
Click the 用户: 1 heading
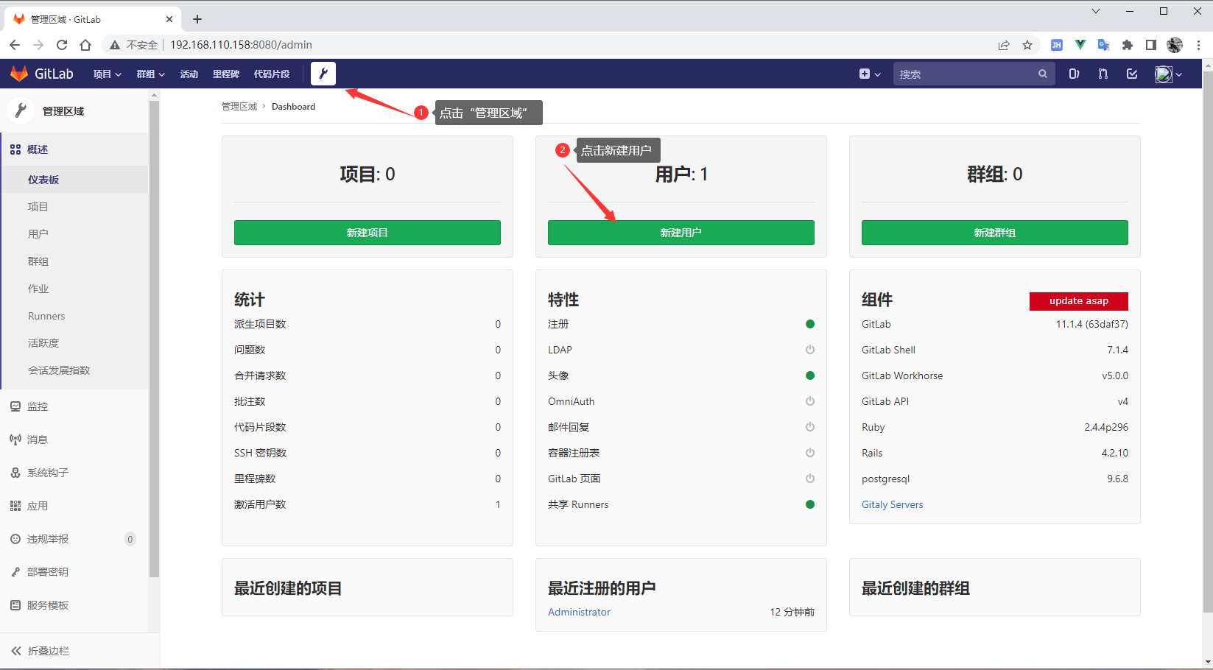point(681,174)
